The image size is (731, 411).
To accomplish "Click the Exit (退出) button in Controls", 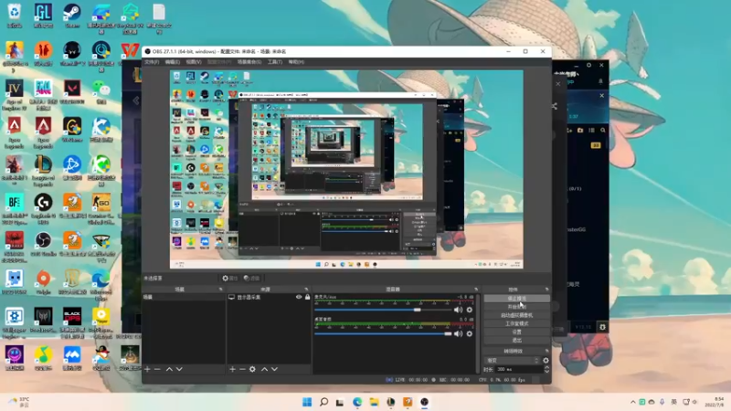I will click(516, 340).
